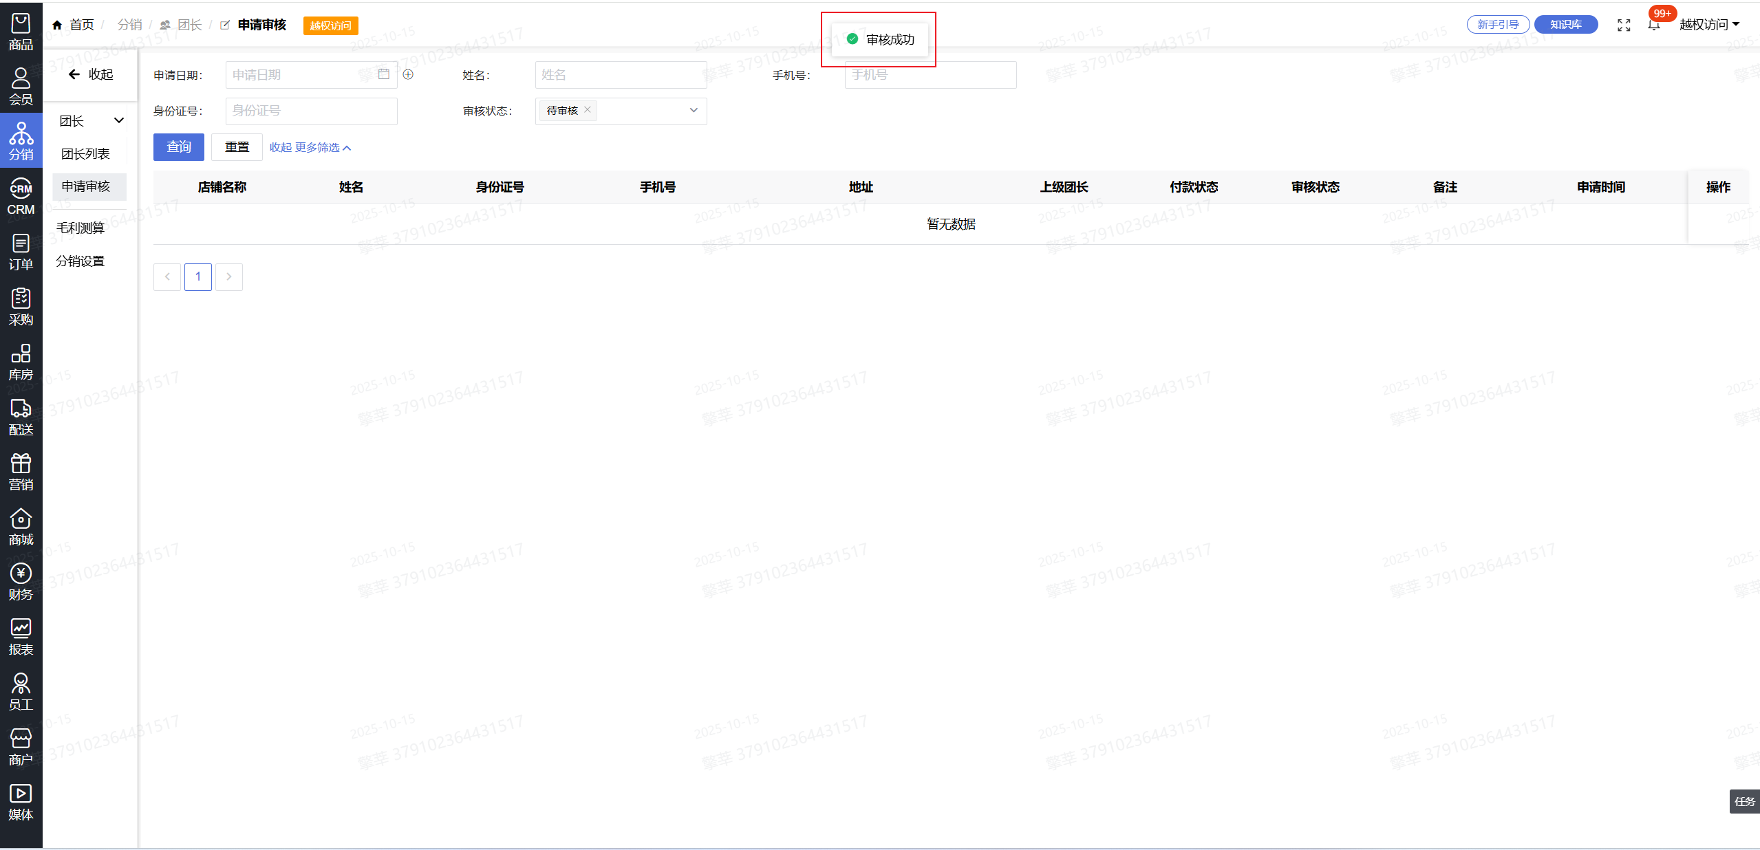Click the 姓名 input field
This screenshot has height=850, width=1760.
point(620,75)
